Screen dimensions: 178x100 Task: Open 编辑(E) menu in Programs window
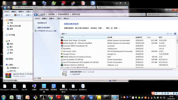coord(45,18)
